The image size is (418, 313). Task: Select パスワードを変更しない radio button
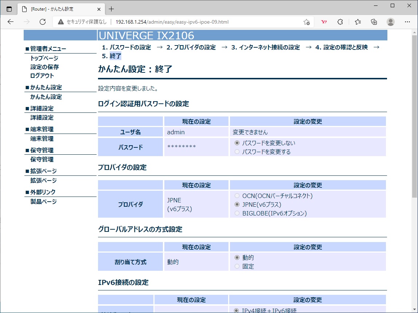(237, 143)
